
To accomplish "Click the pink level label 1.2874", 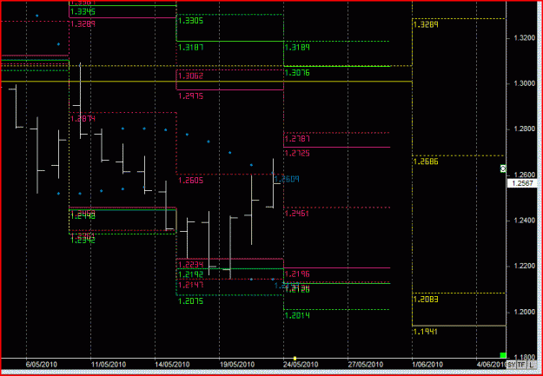I will pos(83,119).
